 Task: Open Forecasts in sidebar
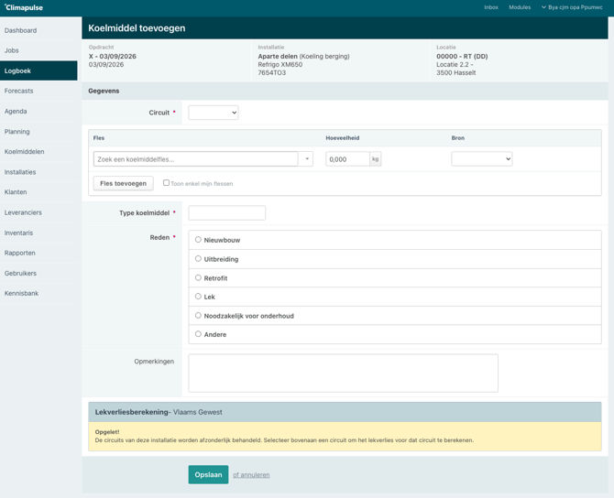click(x=38, y=91)
